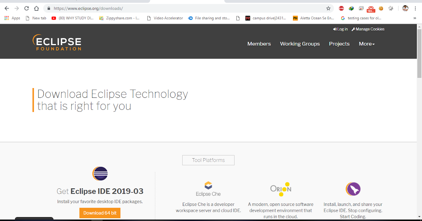This screenshot has height=221, width=422.
Task: Click the Eclipse Foundation logo
Action: click(x=57, y=42)
